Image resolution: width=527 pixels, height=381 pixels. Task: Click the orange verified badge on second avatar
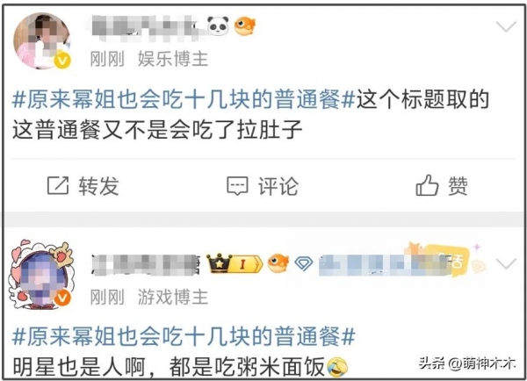[62, 298]
